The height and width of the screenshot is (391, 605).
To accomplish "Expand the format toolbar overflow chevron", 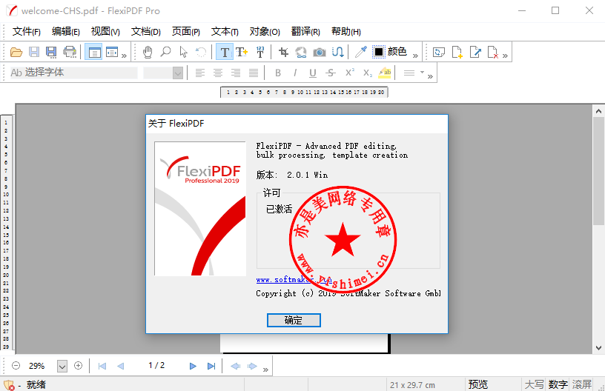I will 430,76.
